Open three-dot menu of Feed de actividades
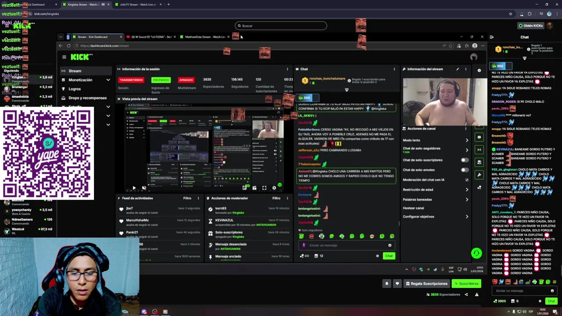 click(x=198, y=198)
